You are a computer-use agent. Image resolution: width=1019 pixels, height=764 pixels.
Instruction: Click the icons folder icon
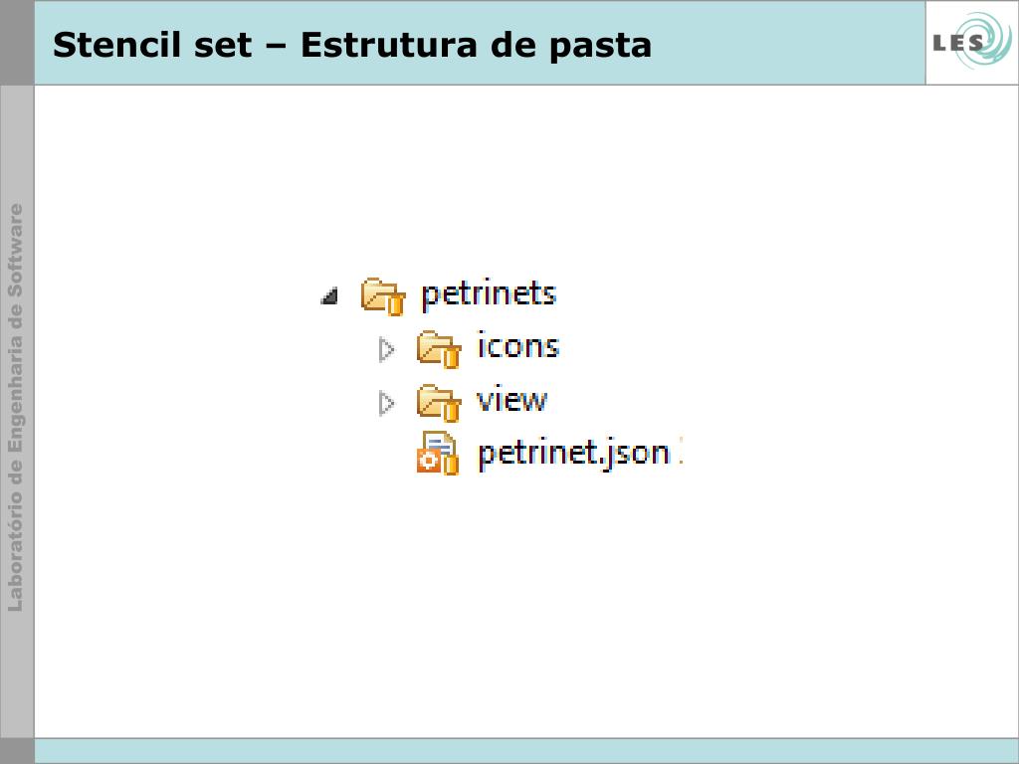coord(439,349)
